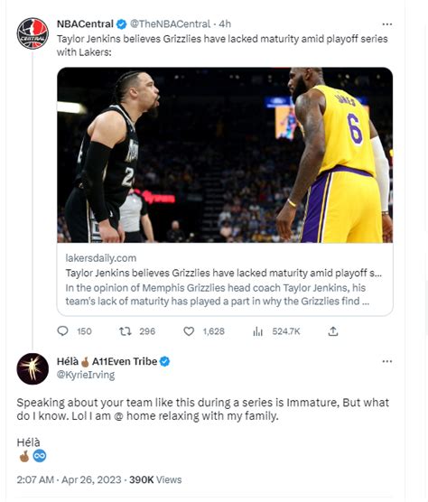This screenshot has height=502, width=428.
Task: Click the 390K Views count
Action: pos(155,479)
